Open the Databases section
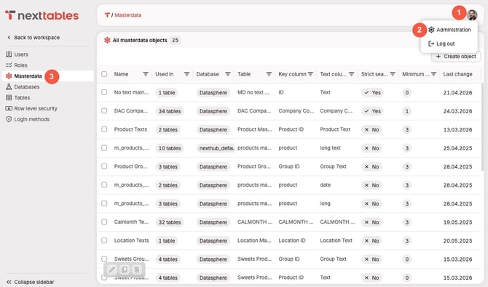The image size is (488, 287). pos(23,87)
